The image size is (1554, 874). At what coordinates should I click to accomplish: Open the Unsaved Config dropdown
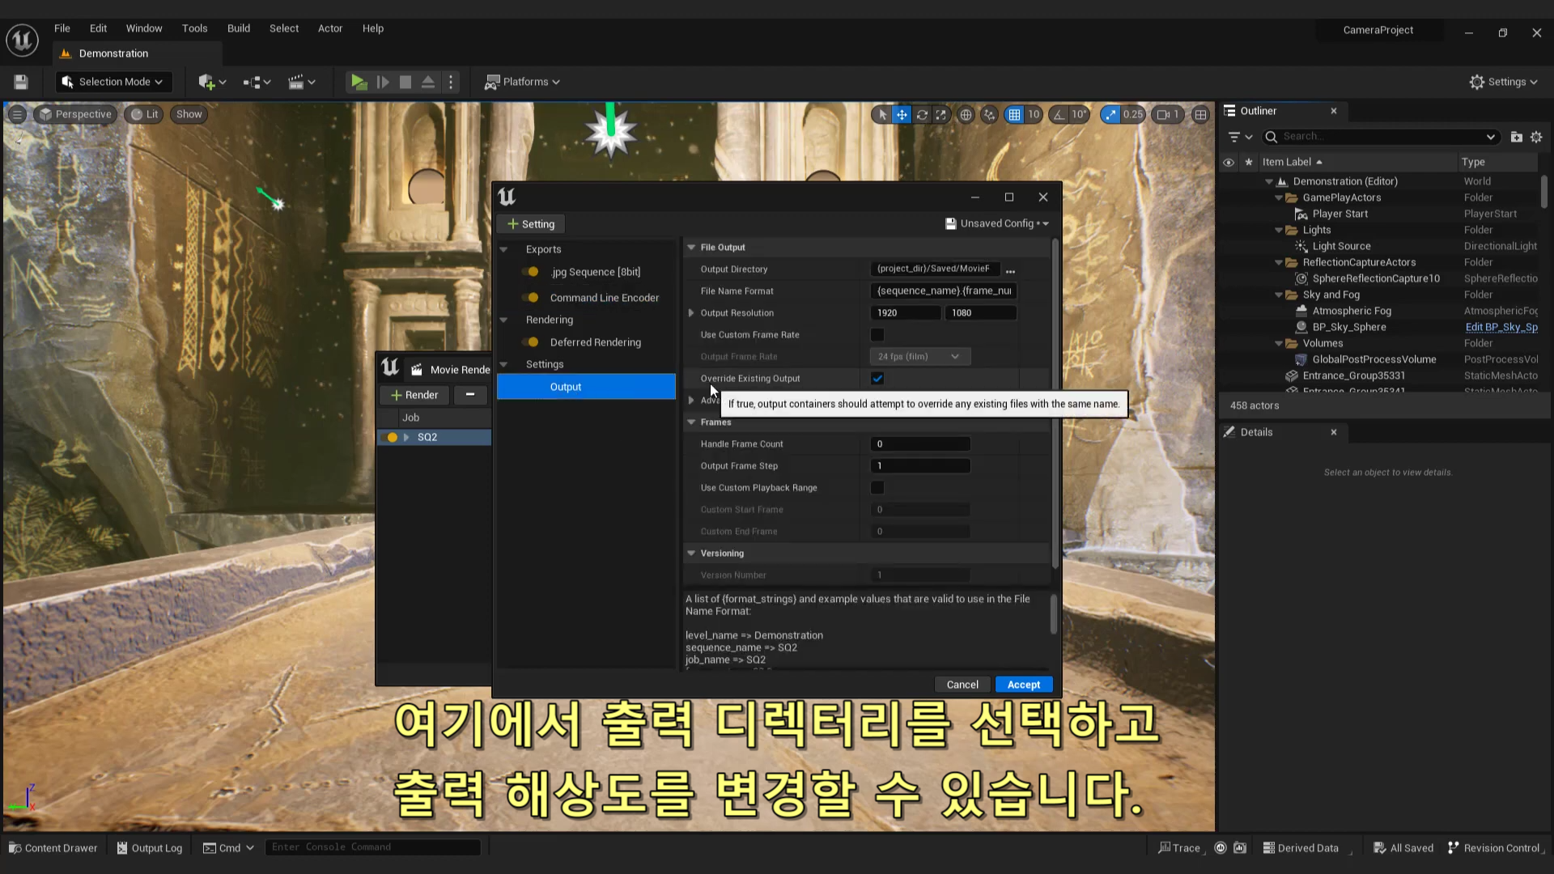997,224
